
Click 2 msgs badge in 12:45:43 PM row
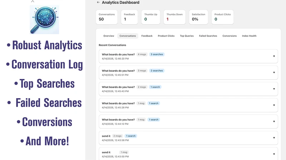coord(142,87)
